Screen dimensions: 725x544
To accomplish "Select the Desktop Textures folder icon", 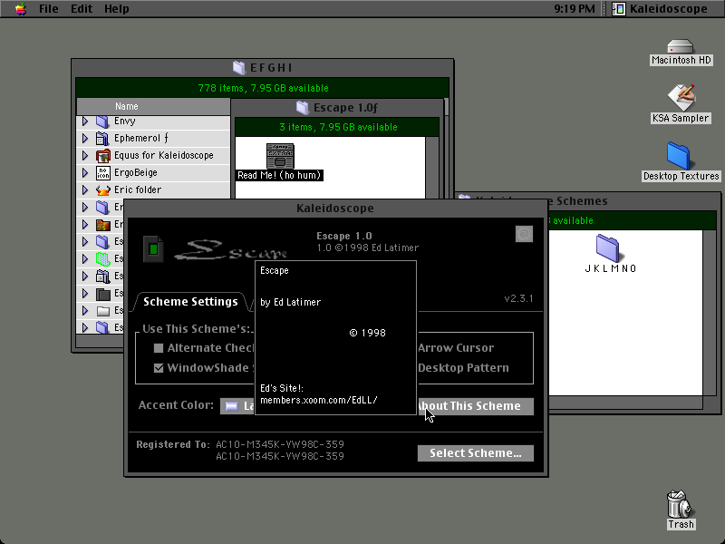I will (678, 156).
